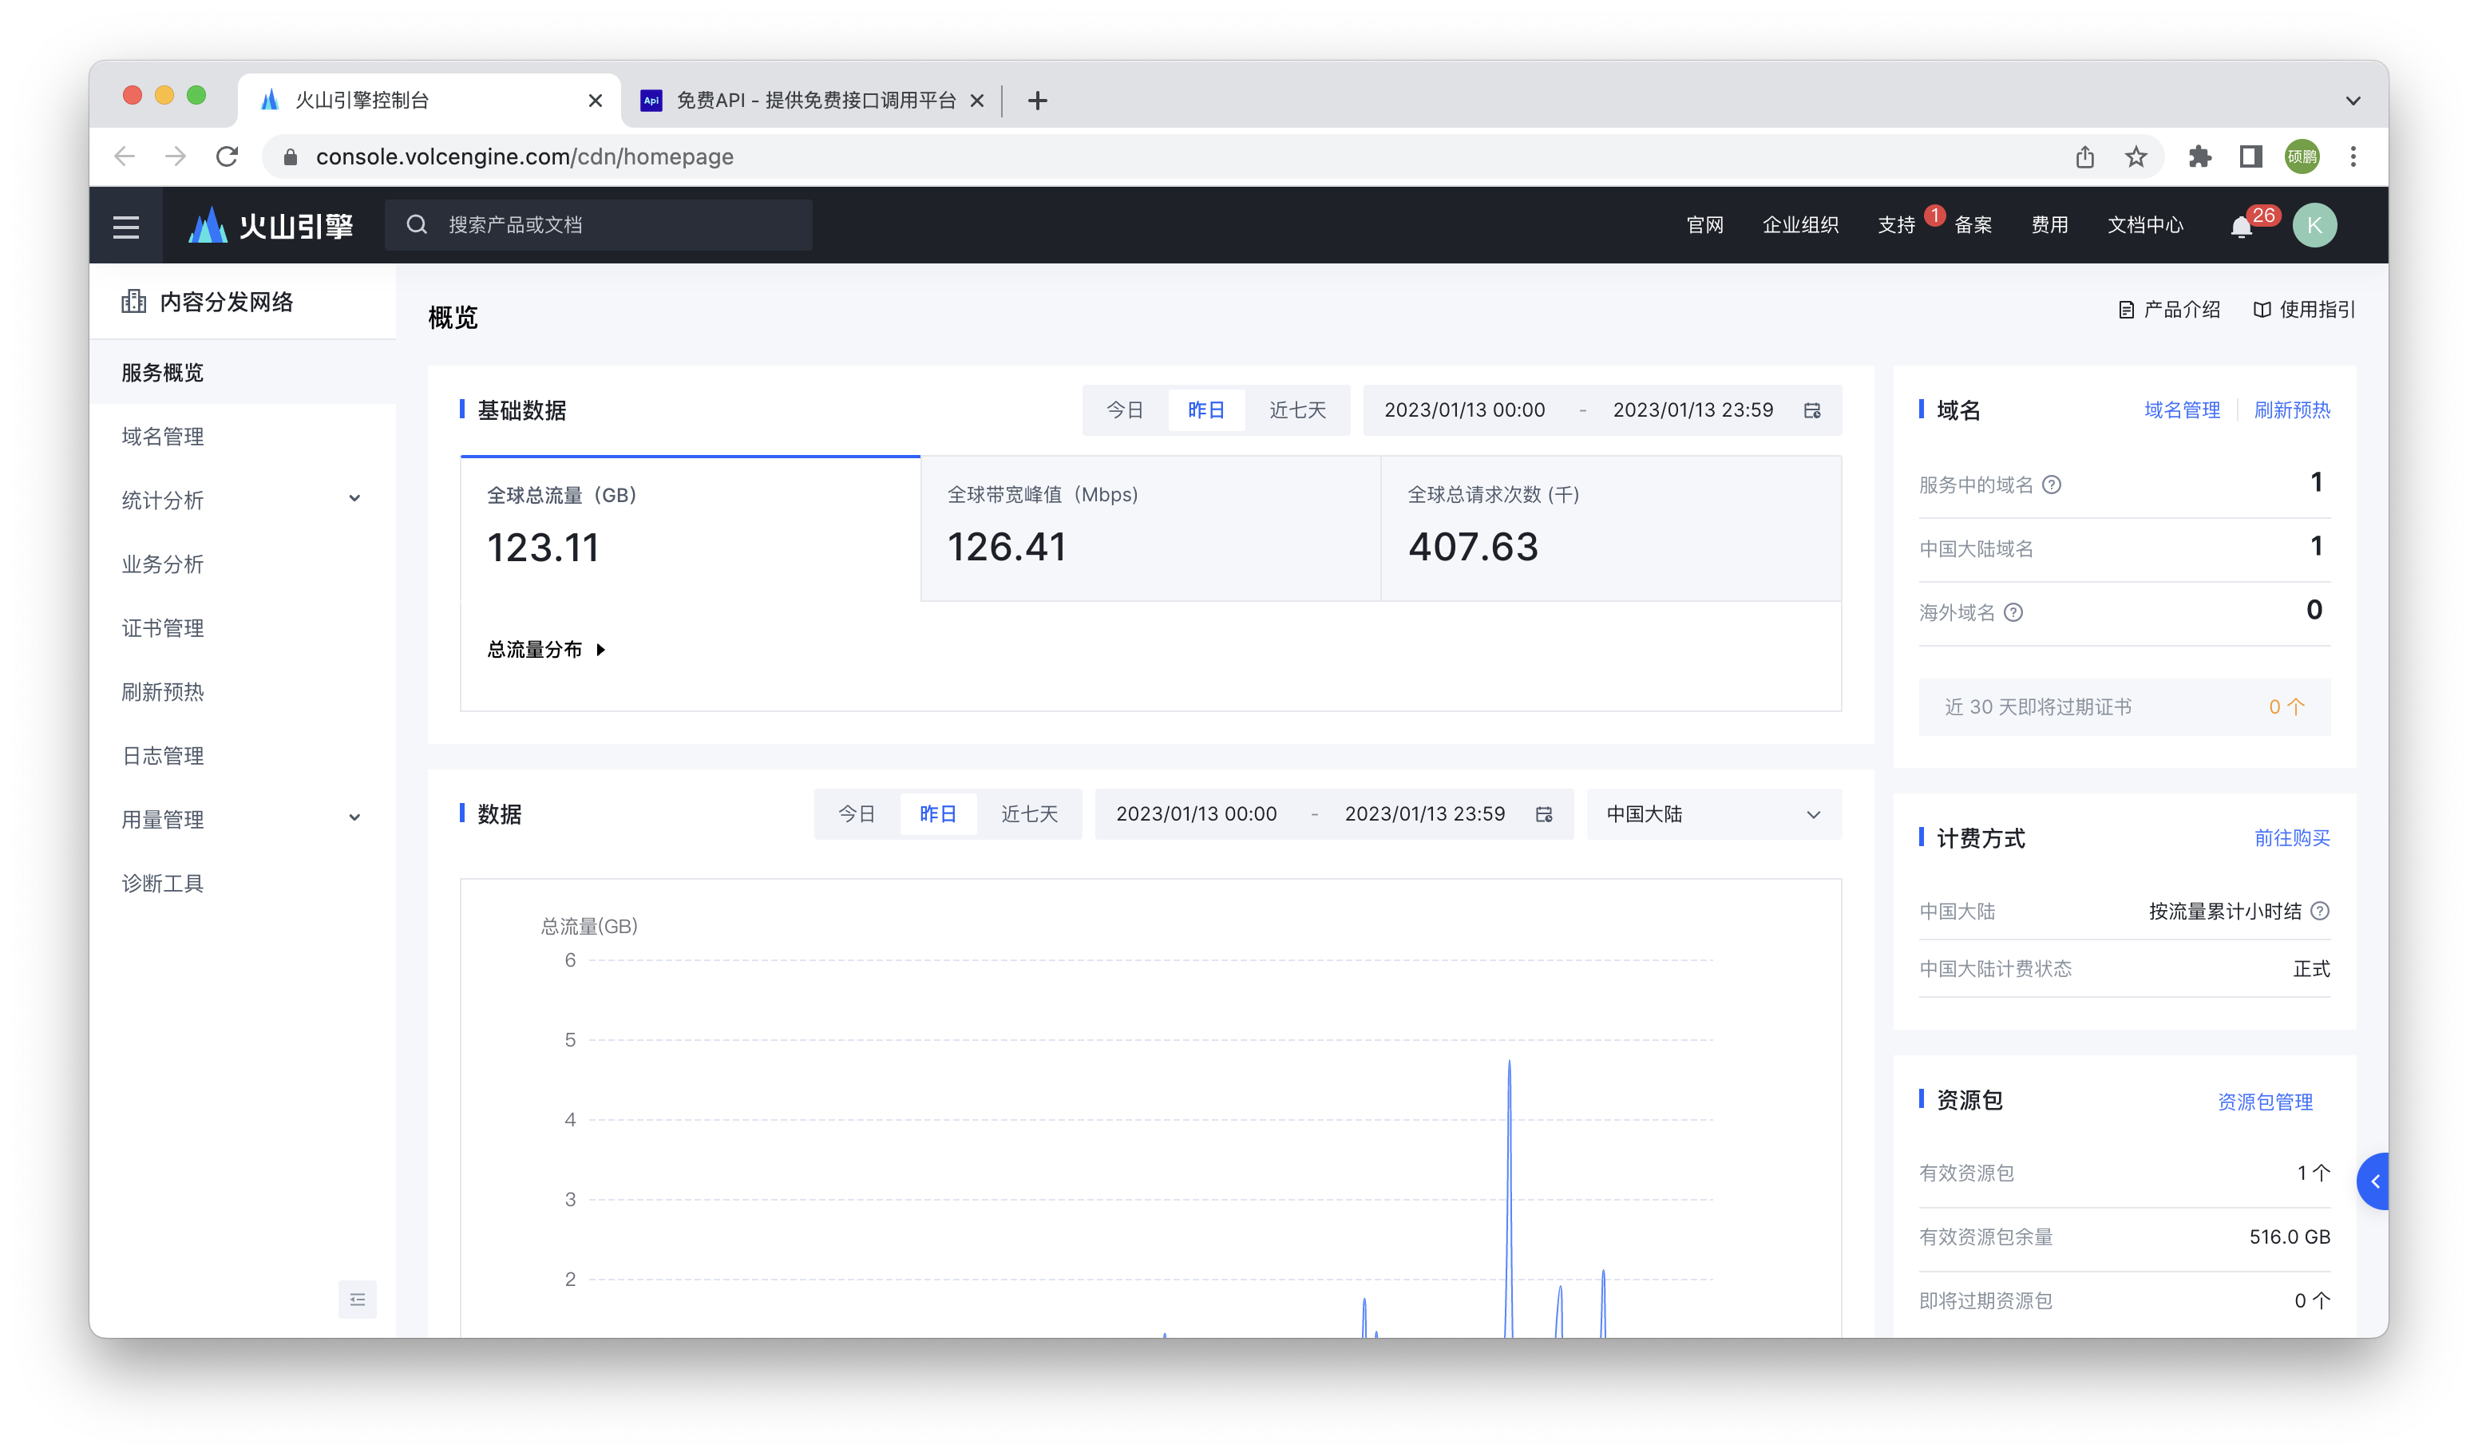Screen dimensions: 2478x1456
Task: Click the 内容分发网络 product icon
Action: point(134,302)
